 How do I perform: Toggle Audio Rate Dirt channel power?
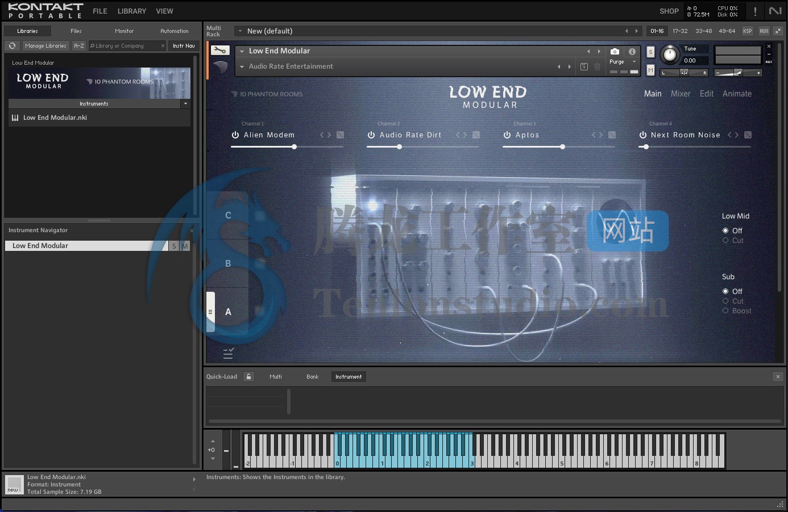[x=371, y=135]
